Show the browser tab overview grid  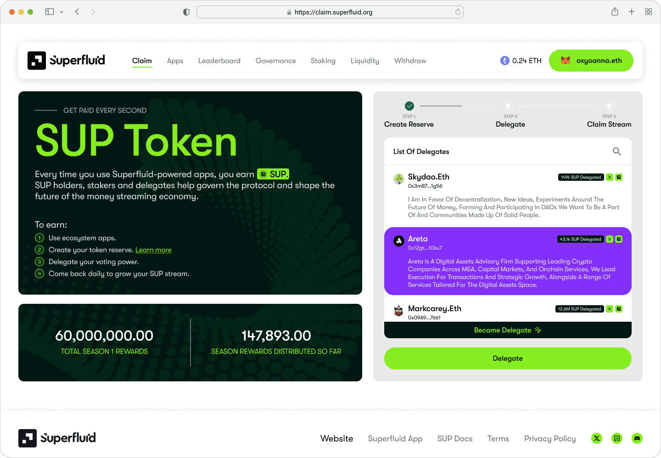tap(649, 12)
